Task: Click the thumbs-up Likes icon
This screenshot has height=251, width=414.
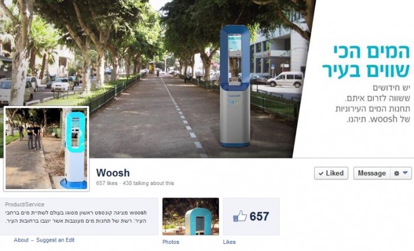Action: click(x=240, y=216)
